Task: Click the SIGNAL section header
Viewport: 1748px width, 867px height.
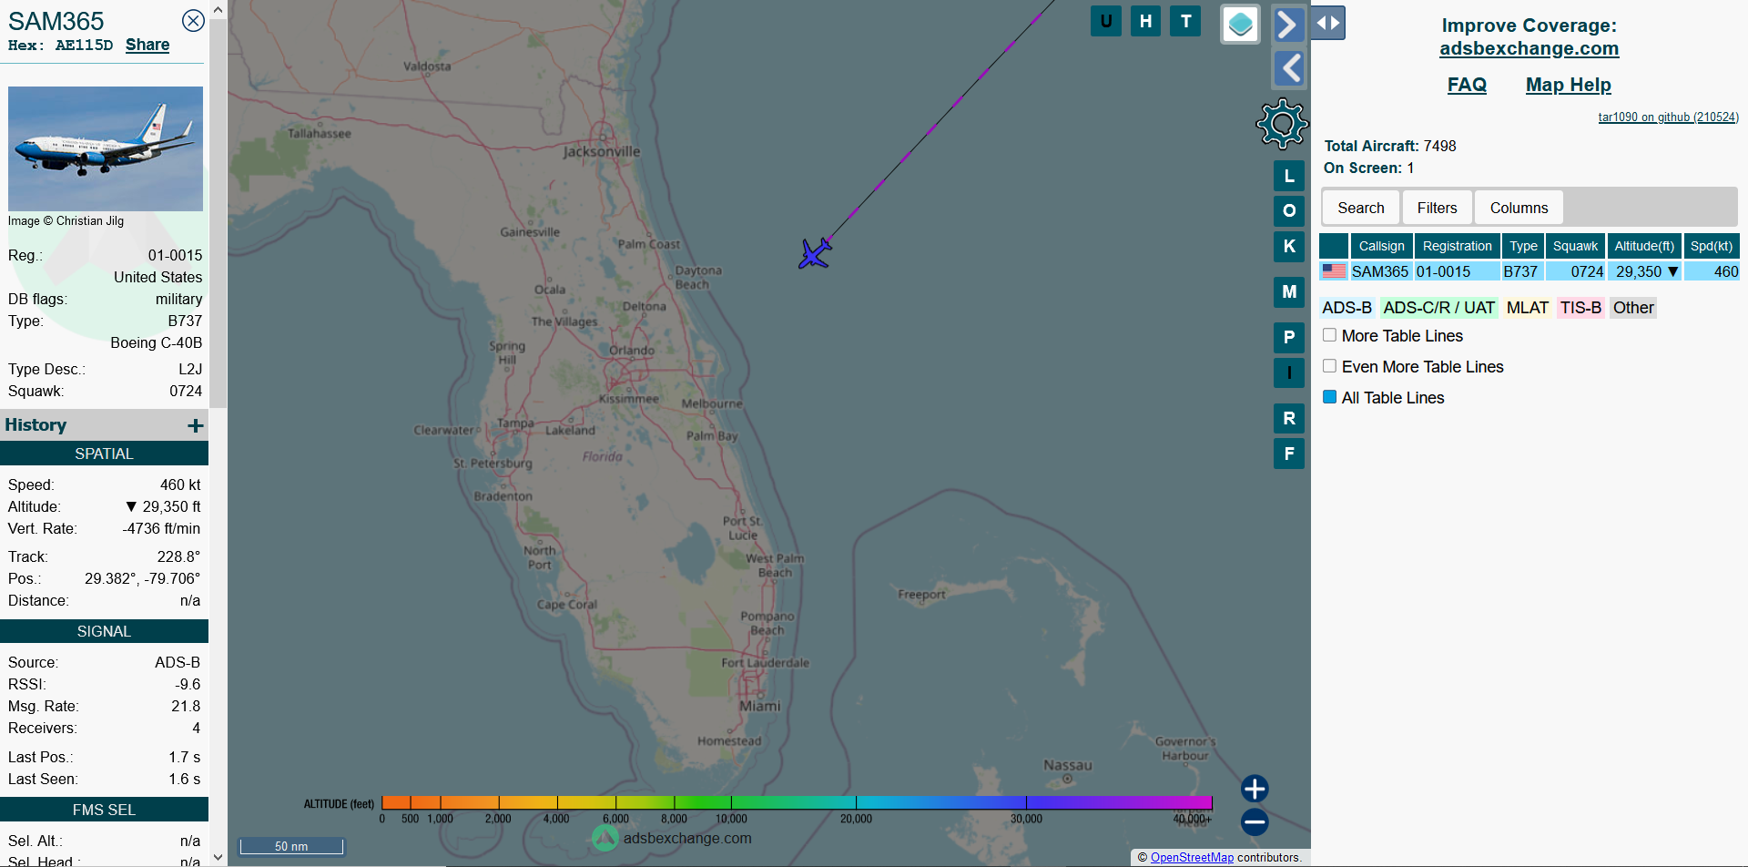Action: 104,631
